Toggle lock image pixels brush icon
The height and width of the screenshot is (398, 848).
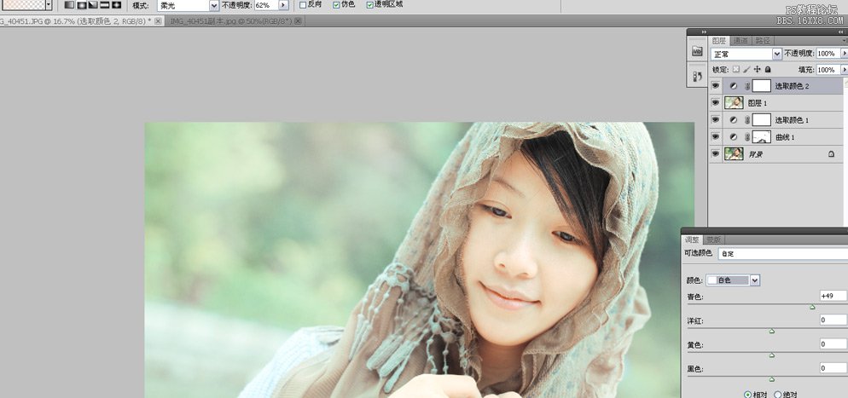(x=746, y=70)
